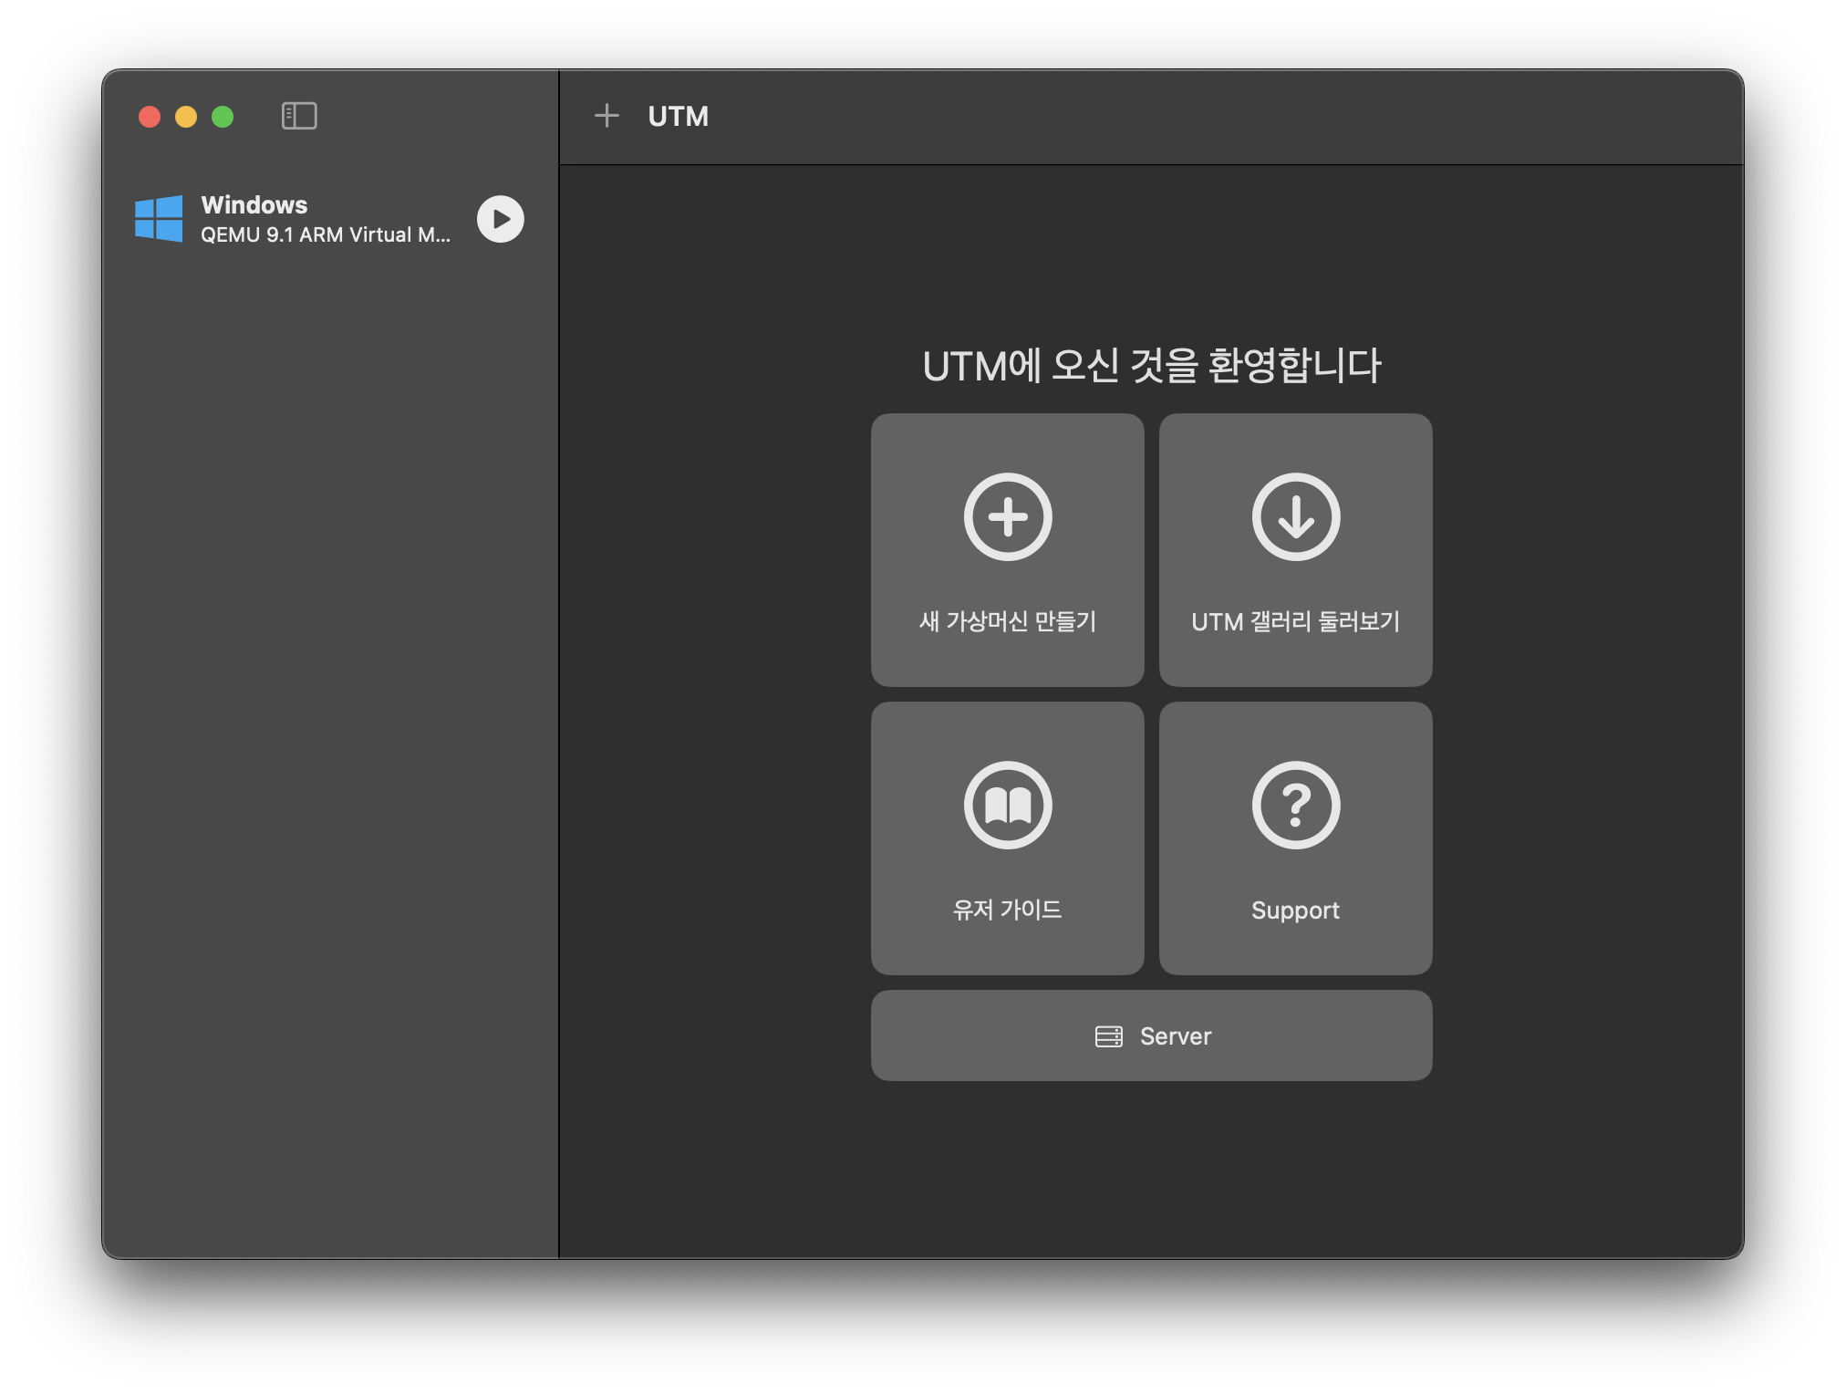Select the blue Windows logo icon
The image size is (1846, 1394).
[x=159, y=219]
